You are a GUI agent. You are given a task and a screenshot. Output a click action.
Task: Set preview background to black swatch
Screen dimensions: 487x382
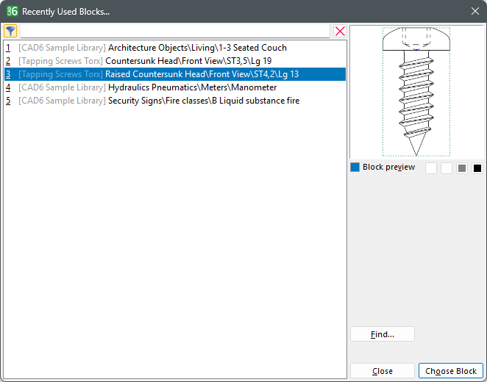477,168
